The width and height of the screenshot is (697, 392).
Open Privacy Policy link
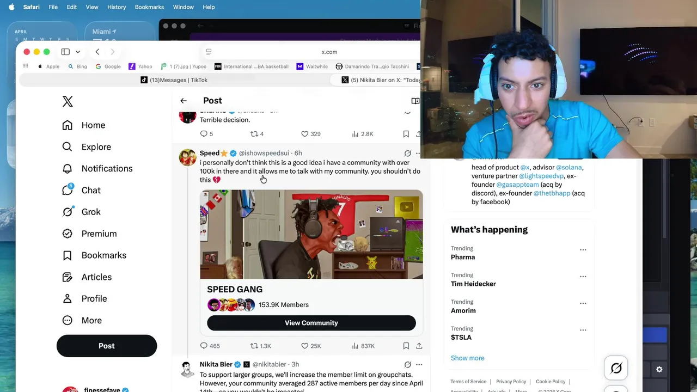pyautogui.click(x=511, y=382)
